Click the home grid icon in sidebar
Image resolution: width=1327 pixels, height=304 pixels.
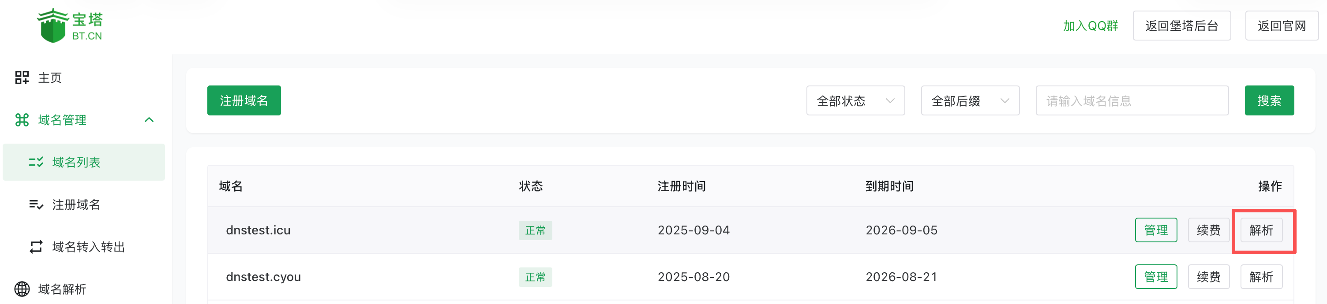coord(22,78)
